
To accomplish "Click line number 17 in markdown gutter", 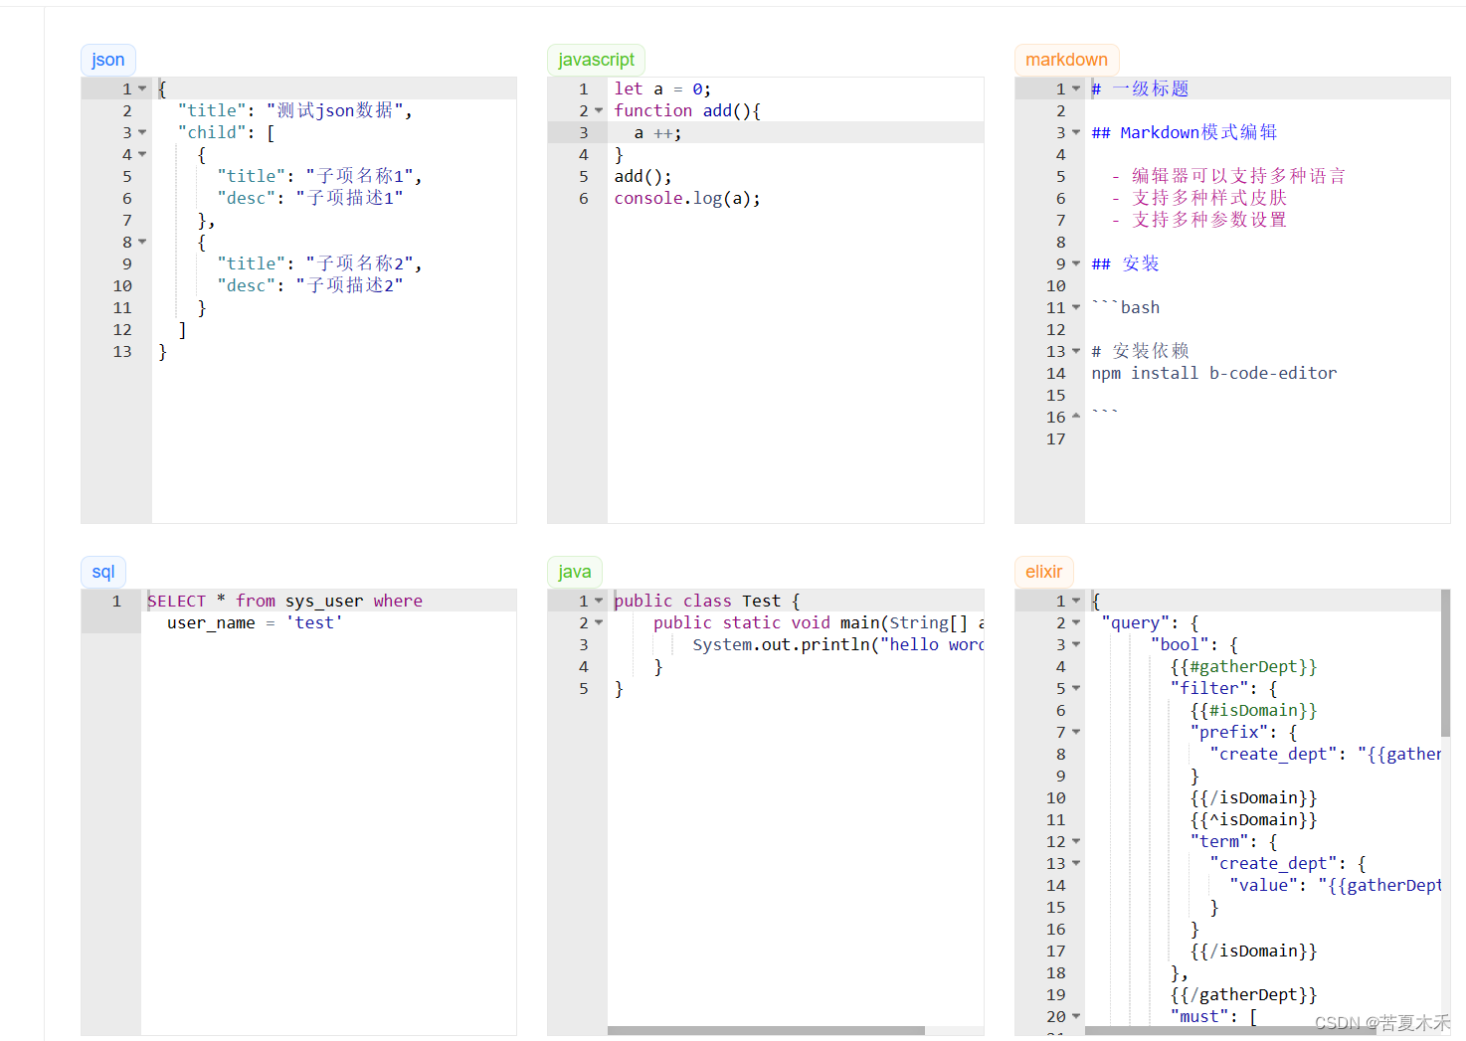I will 1056,438.
